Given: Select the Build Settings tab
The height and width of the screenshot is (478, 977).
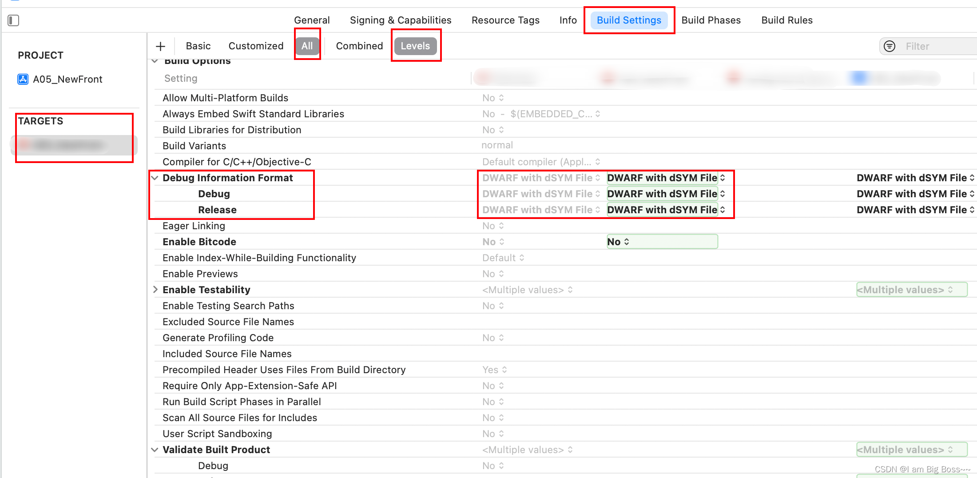Looking at the screenshot, I should [x=629, y=20].
